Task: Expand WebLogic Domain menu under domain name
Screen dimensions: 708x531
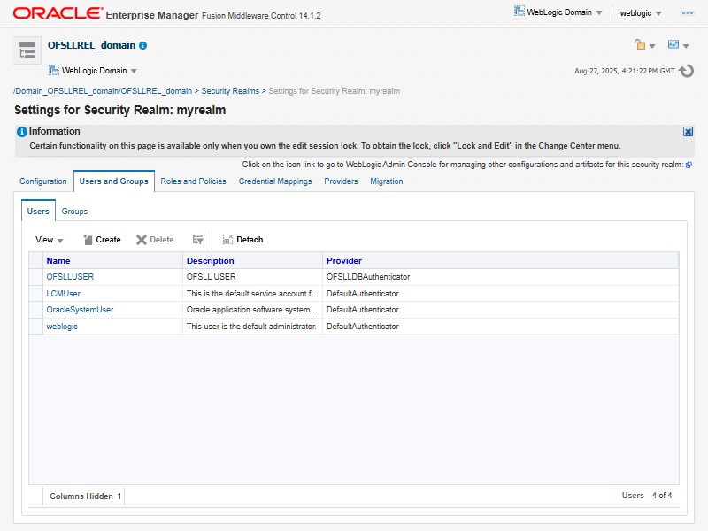Action: (94, 71)
